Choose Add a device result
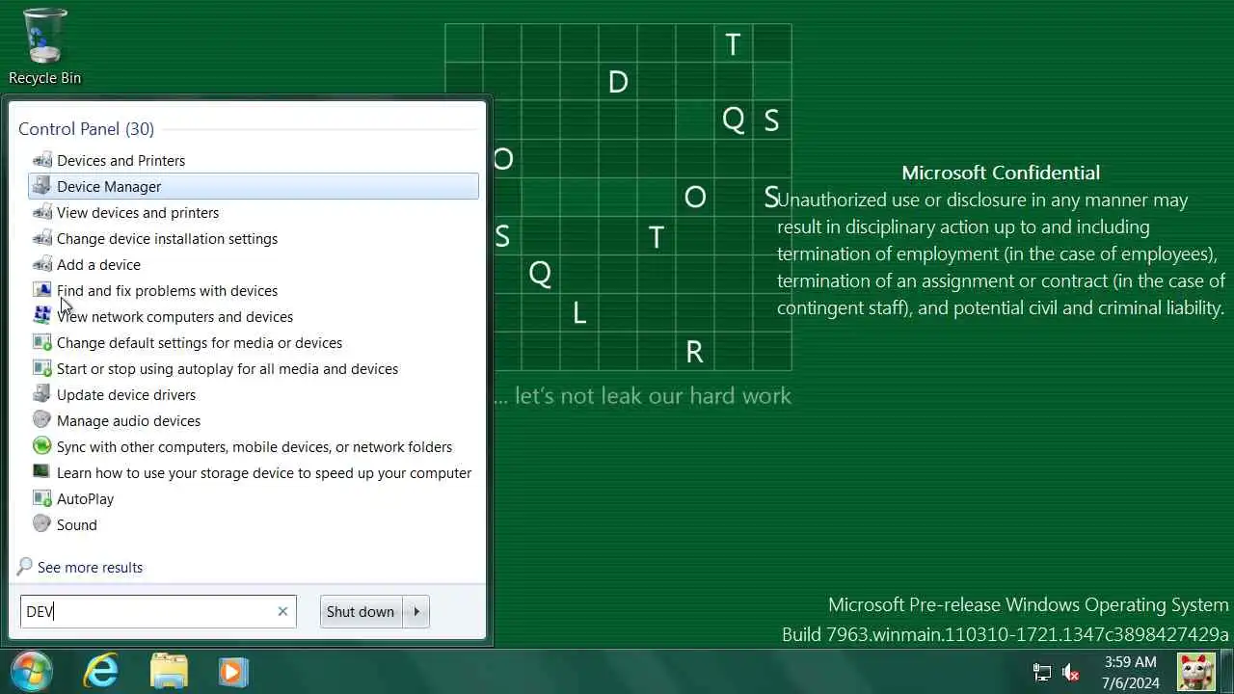Viewport: 1234px width, 694px height. point(98,264)
